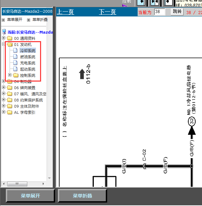Image resolution: width=202 pixels, height=206 pixels.
Task: Click the page icon of 充电系统
Action: pyautogui.click(x=15, y=63)
